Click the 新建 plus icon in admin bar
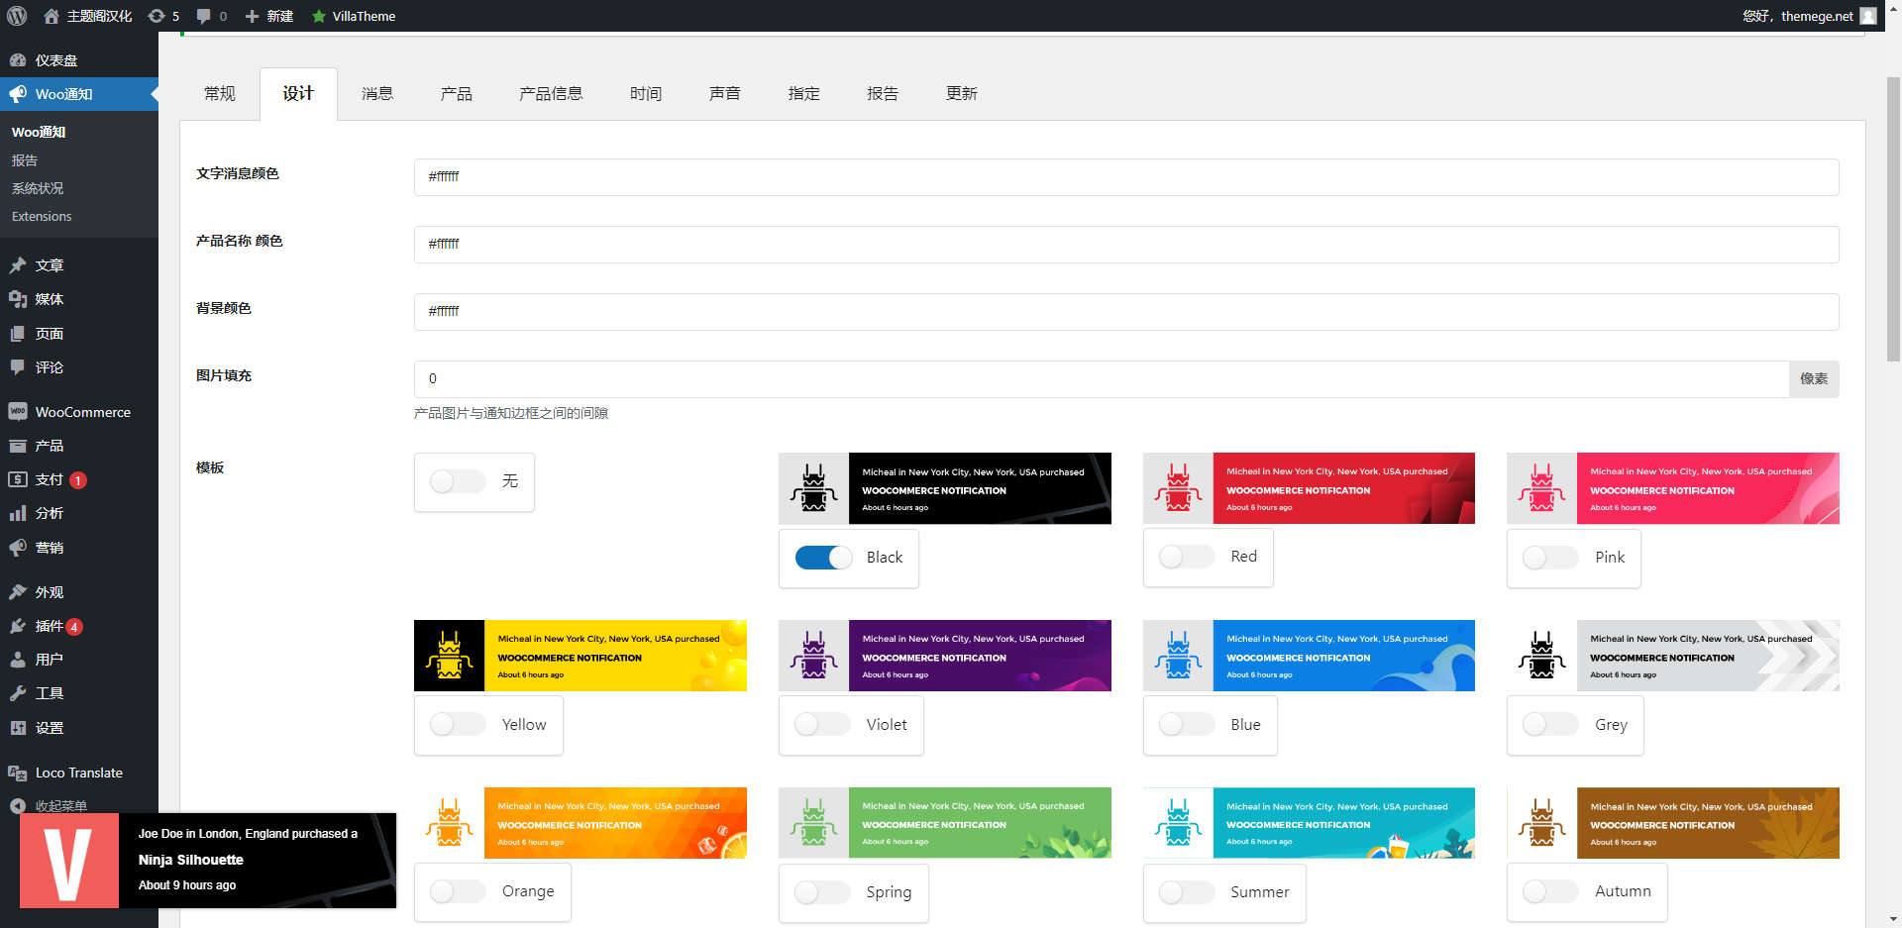 [252, 16]
